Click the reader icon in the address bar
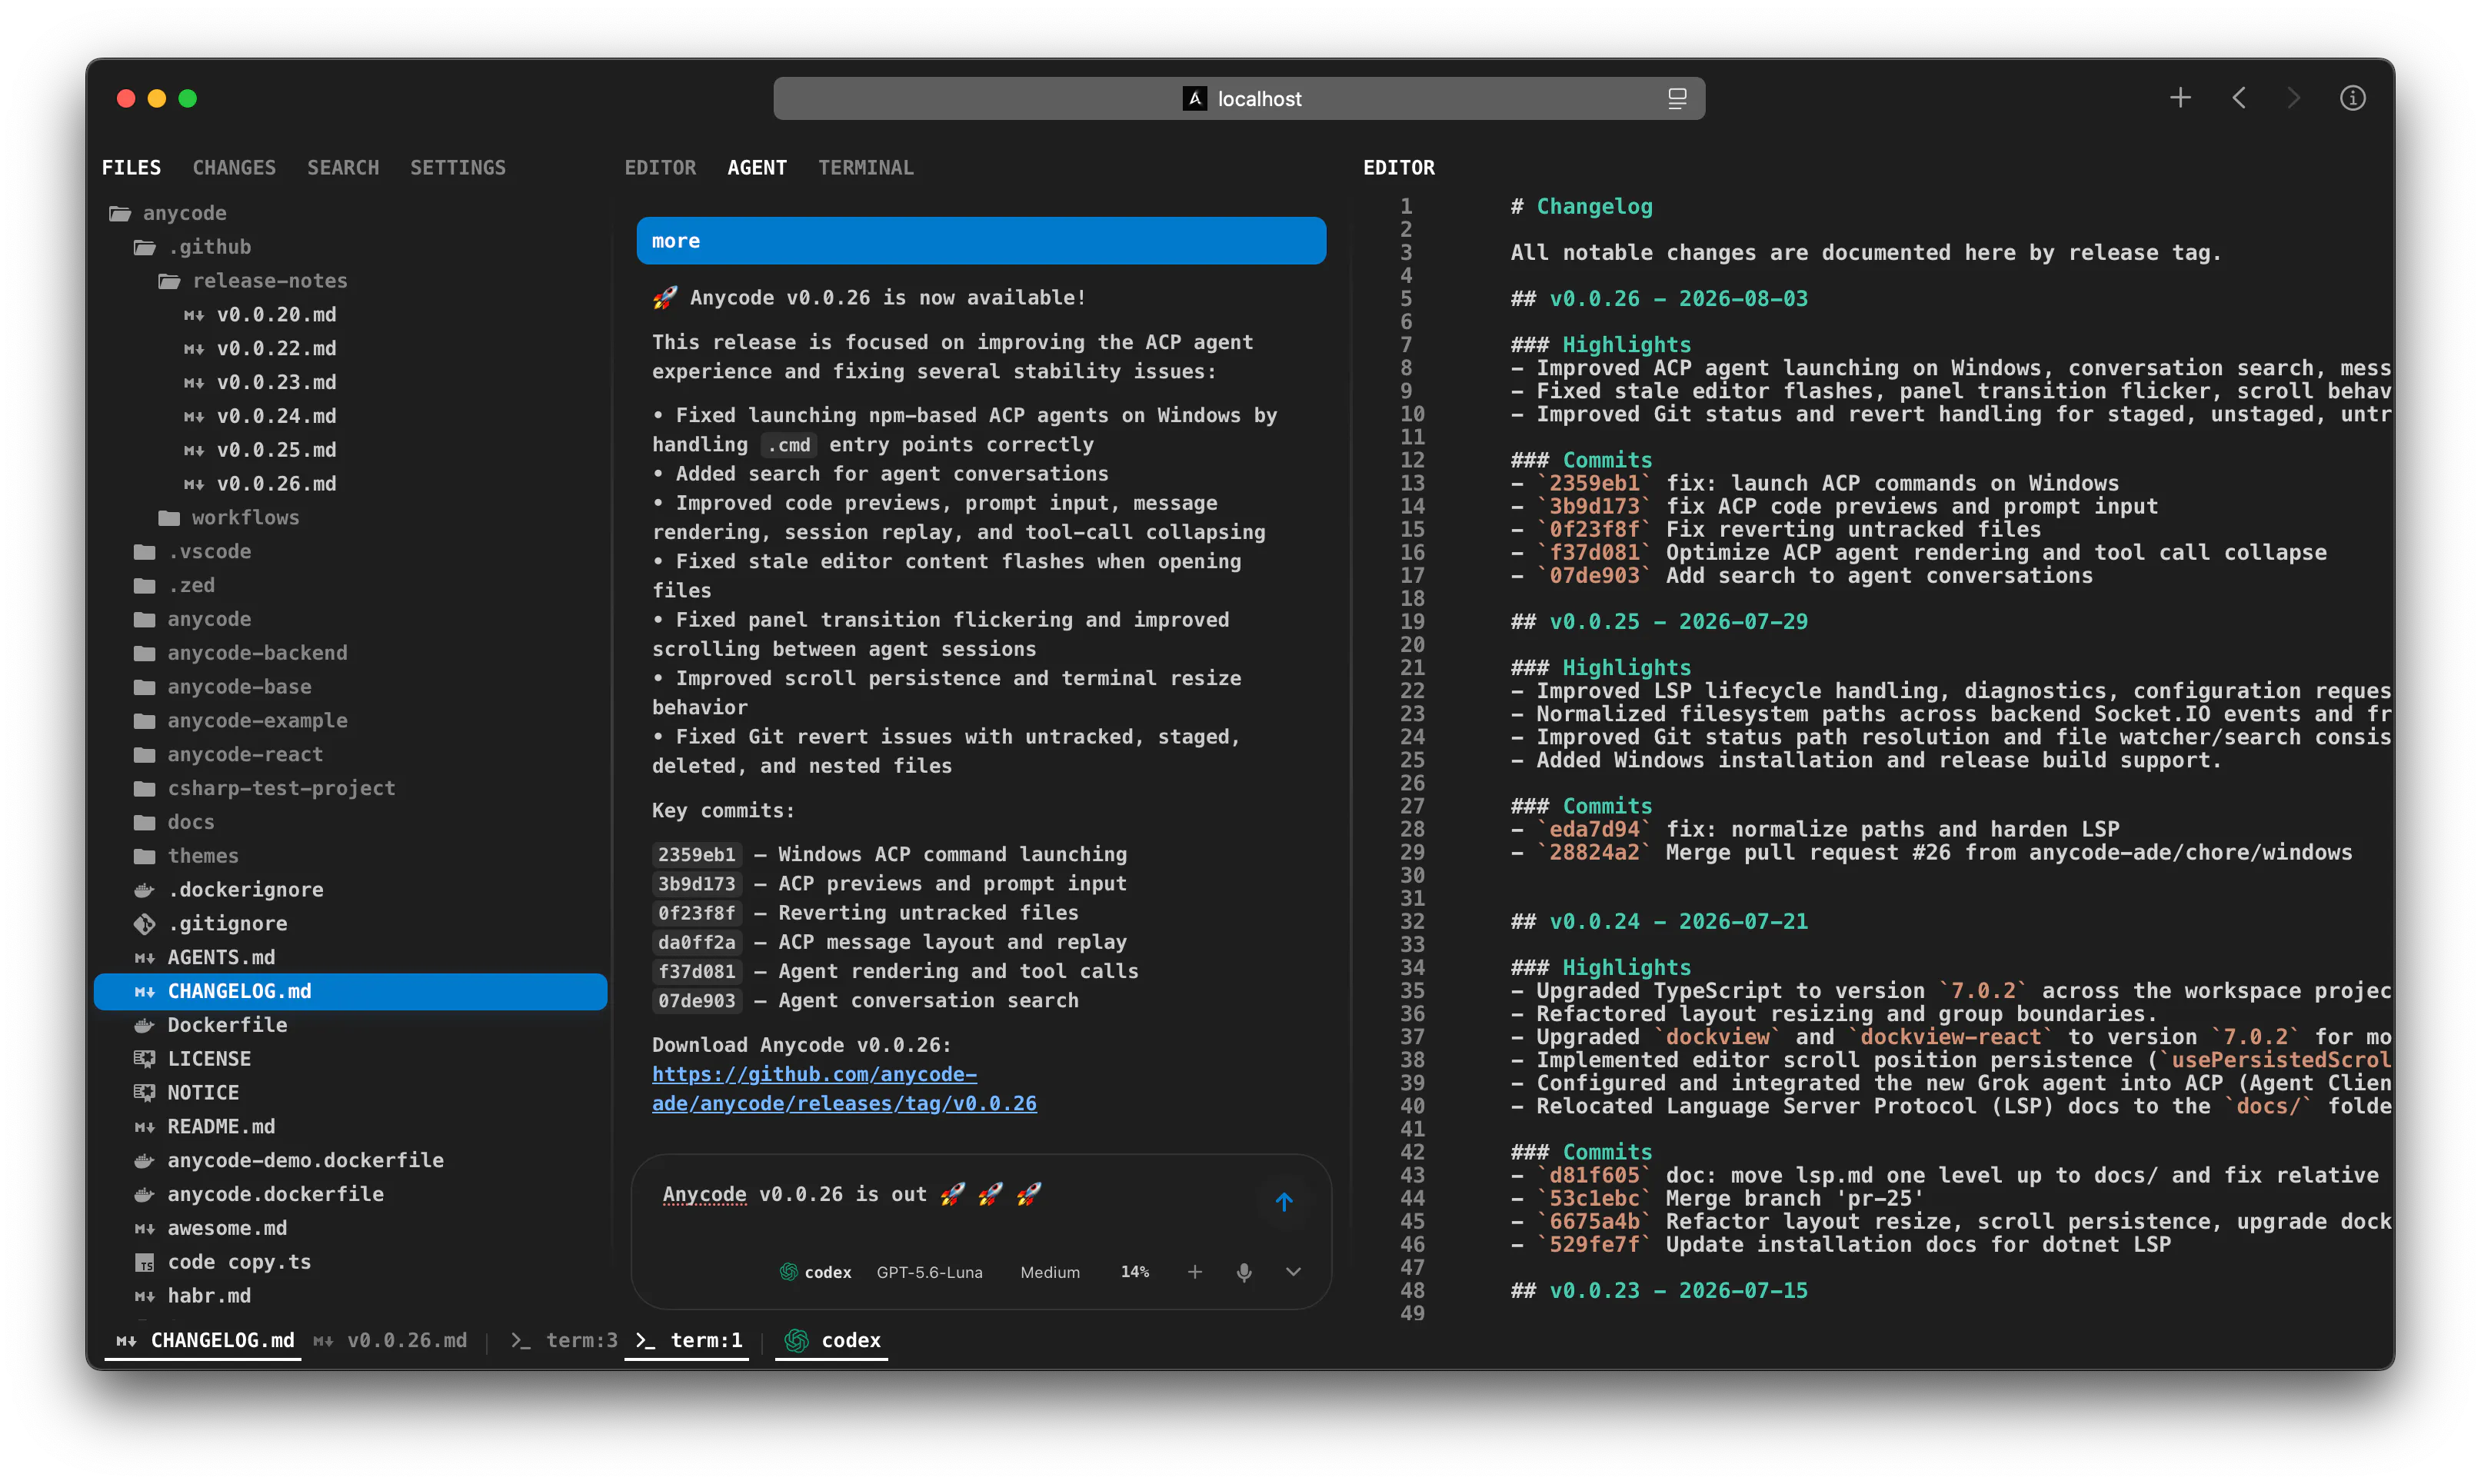Viewport: 2481px width, 1484px height. point(1677,98)
